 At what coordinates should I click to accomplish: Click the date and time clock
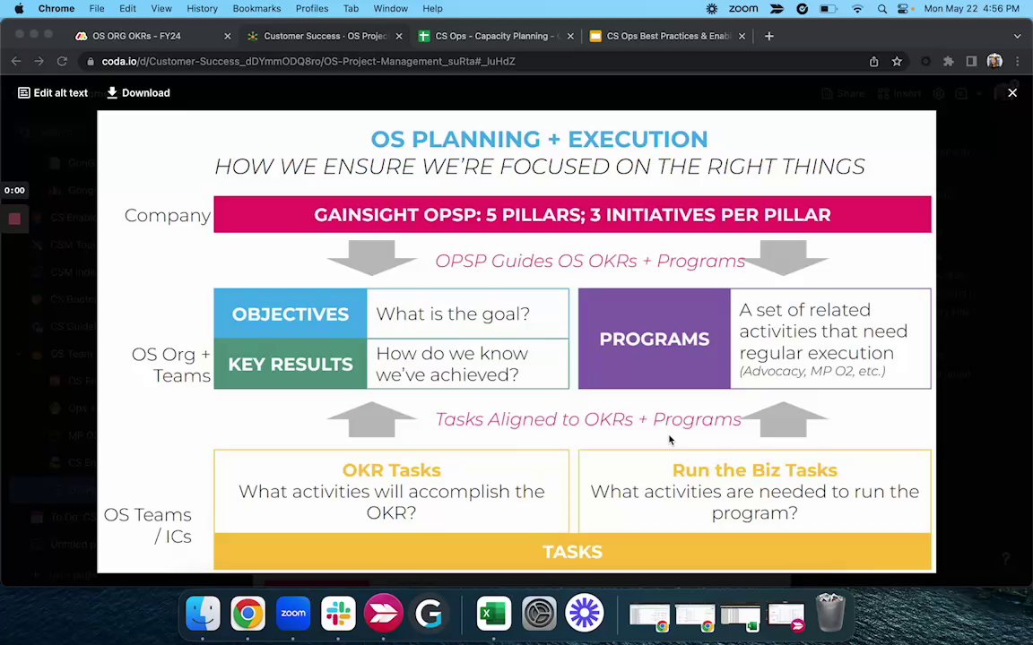coord(972,9)
